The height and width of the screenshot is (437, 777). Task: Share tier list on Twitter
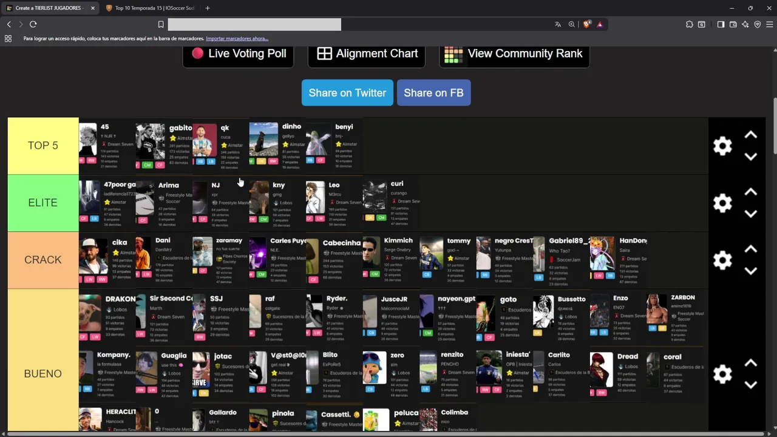point(347,93)
